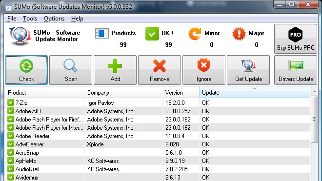Select the Avidemux product name
The image size is (322, 181).
tap(27, 178)
